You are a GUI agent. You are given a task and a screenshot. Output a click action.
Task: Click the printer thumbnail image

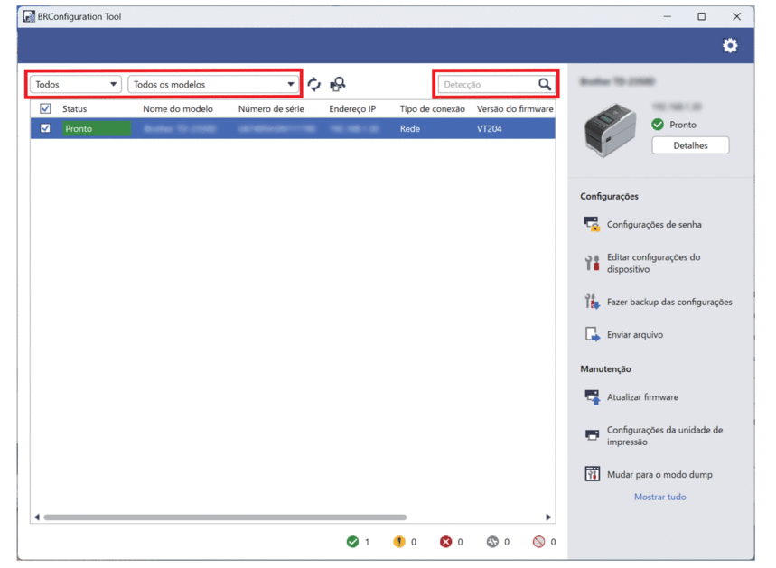[x=610, y=130]
